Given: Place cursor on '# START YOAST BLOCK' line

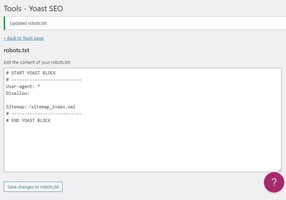Looking at the screenshot, I should tap(31, 73).
